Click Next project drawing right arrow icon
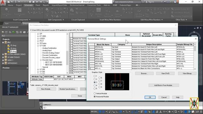203x114 pixels. pyautogui.click(x=41, y=2)
